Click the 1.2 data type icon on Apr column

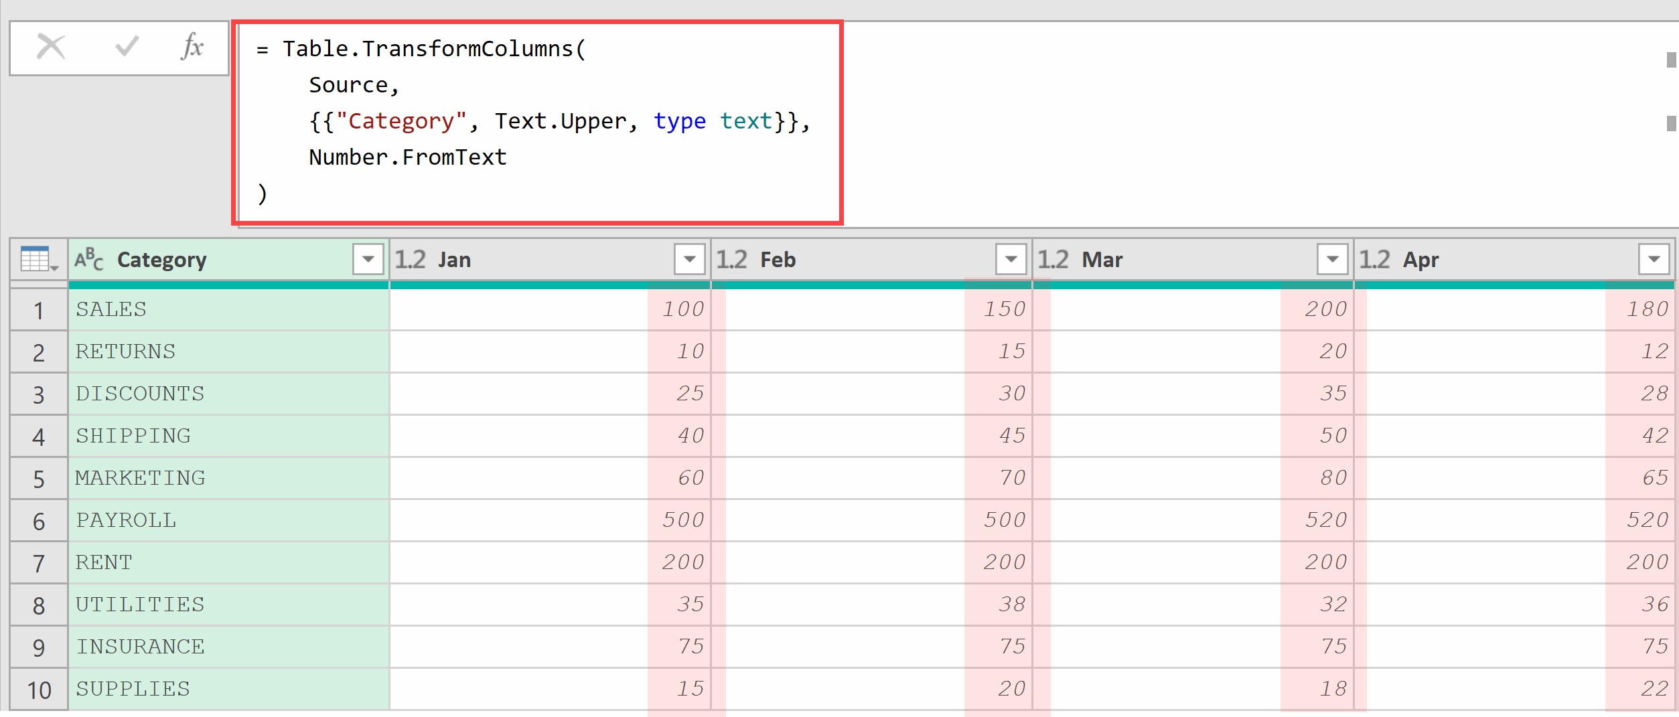coord(1374,260)
